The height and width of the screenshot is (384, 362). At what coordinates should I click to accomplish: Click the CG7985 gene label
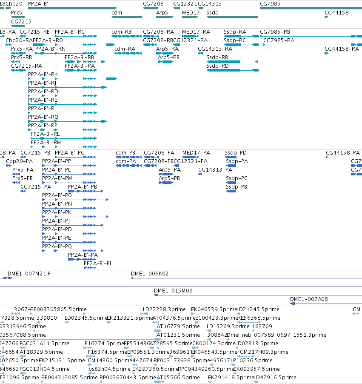(x=270, y=4)
